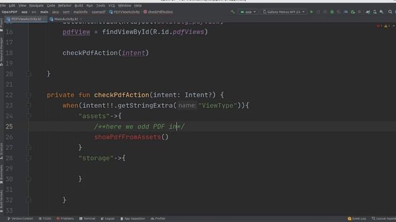Collapse the "storage" branch fold at line 28
This screenshot has width=396, height=222.
click(28, 158)
